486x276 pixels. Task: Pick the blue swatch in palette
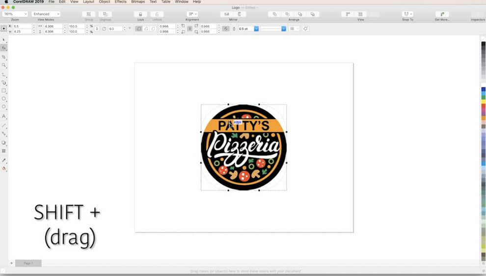pos(483,89)
